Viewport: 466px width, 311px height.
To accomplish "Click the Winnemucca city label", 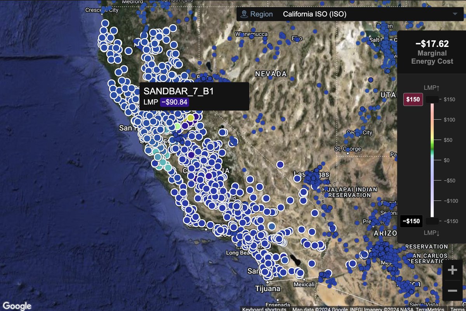I will pos(252,34).
